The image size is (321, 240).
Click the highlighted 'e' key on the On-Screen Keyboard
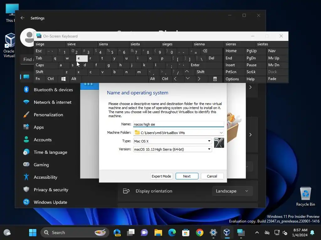click(x=82, y=58)
